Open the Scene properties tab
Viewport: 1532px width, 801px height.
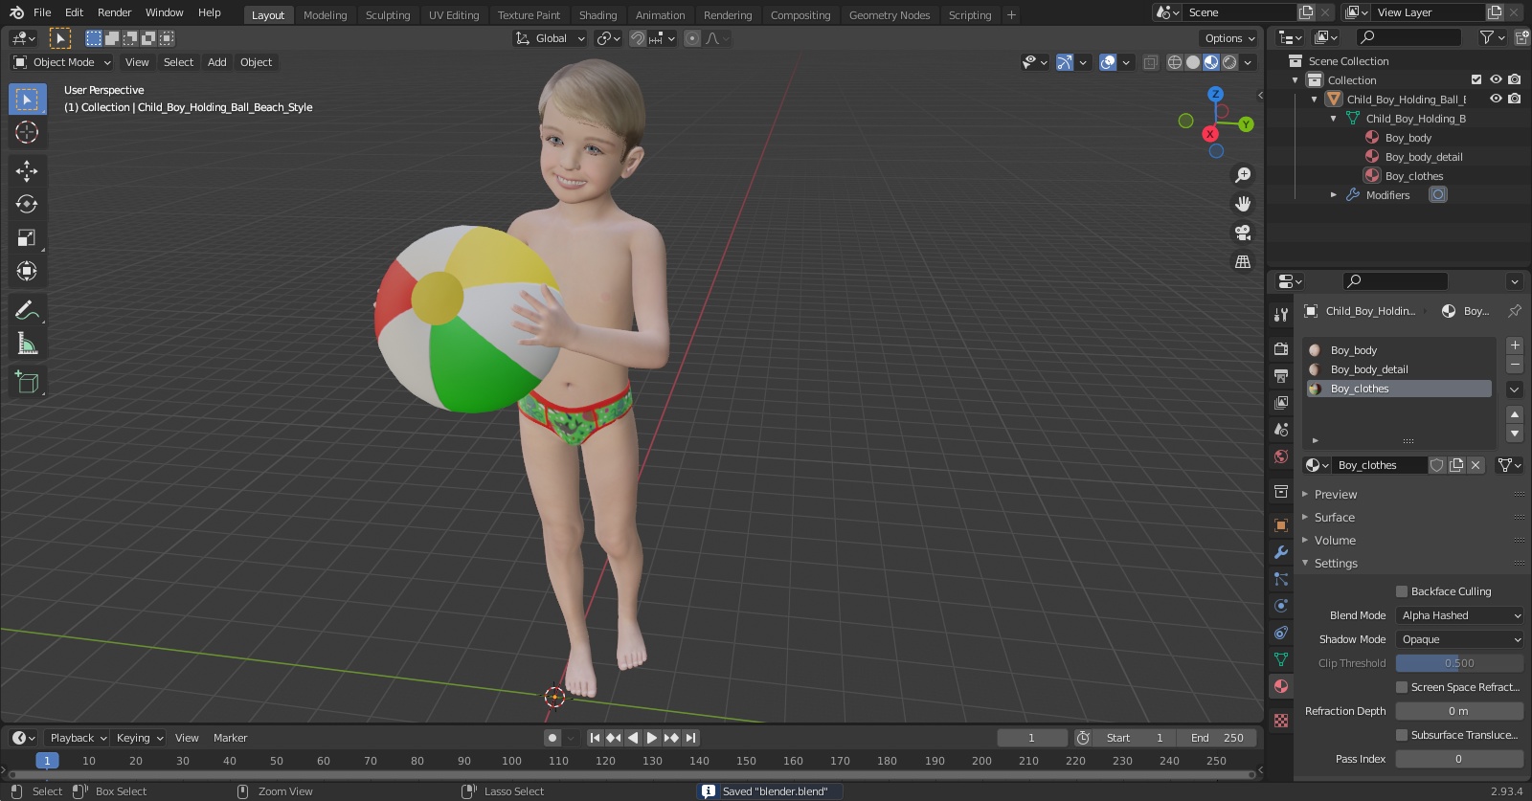tap(1281, 430)
